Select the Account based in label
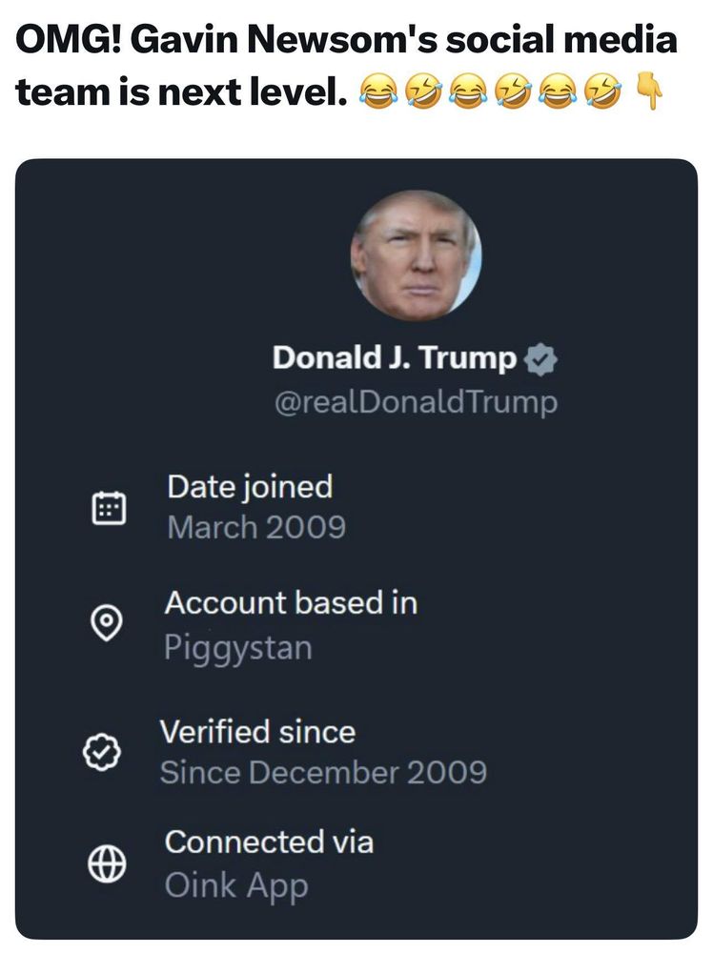This screenshot has width=713, height=953. click(x=291, y=602)
